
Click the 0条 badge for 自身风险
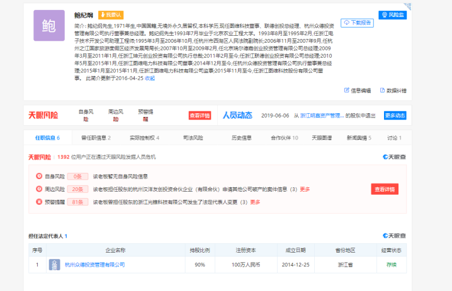pos(77,177)
